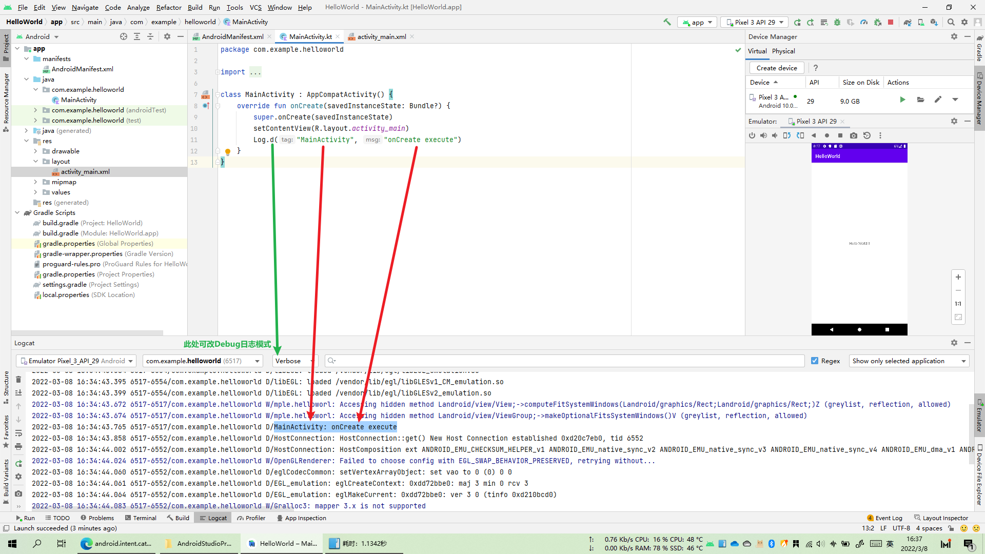Viewport: 985px width, 554px height.
Task: Click the emulator zoom in plus button
Action: point(958,277)
